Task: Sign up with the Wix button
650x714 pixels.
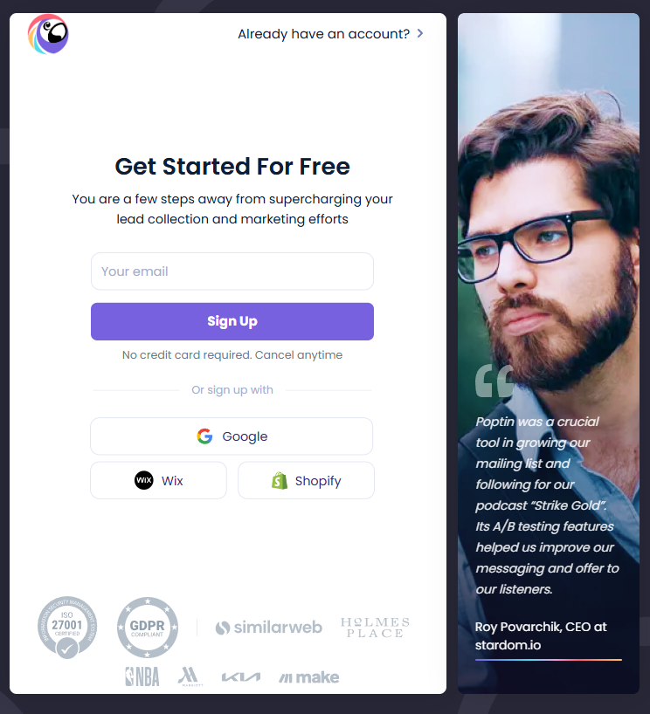Action: coord(158,480)
